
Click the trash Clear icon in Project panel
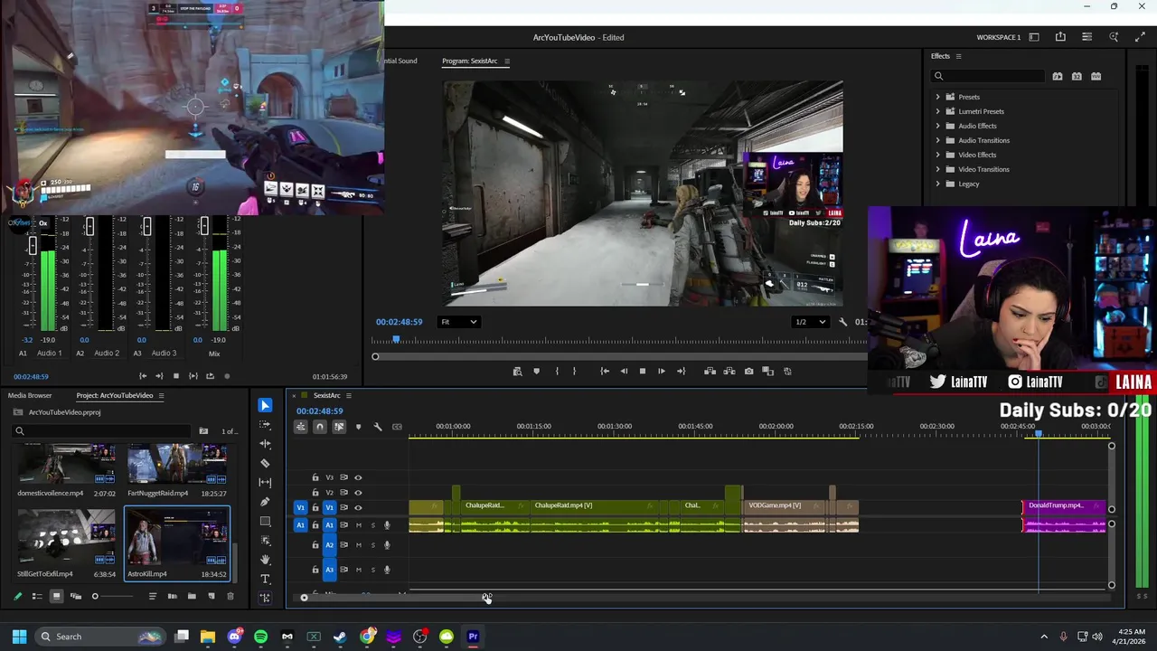point(230,597)
